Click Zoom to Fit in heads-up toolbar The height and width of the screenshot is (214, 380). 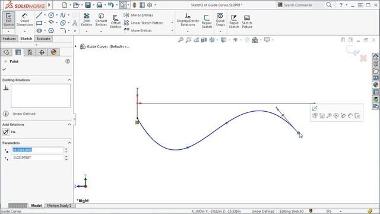click(180, 40)
